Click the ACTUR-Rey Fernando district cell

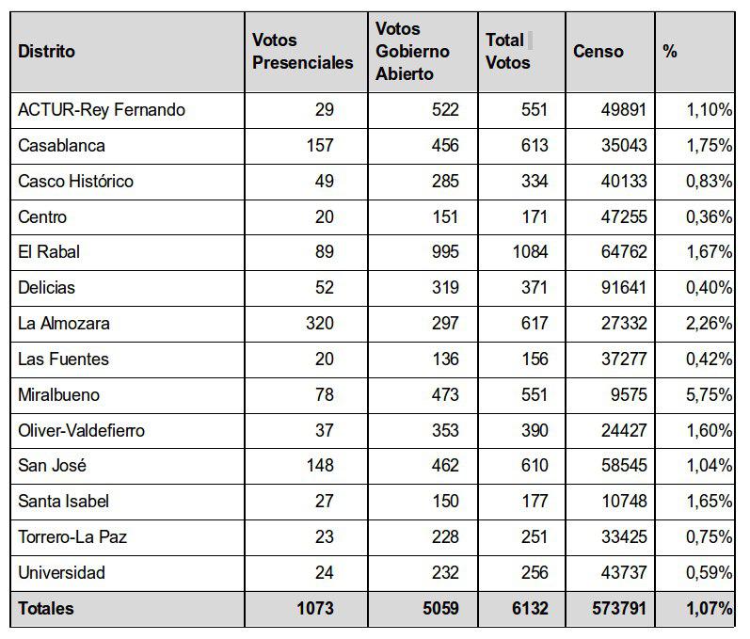[102, 110]
